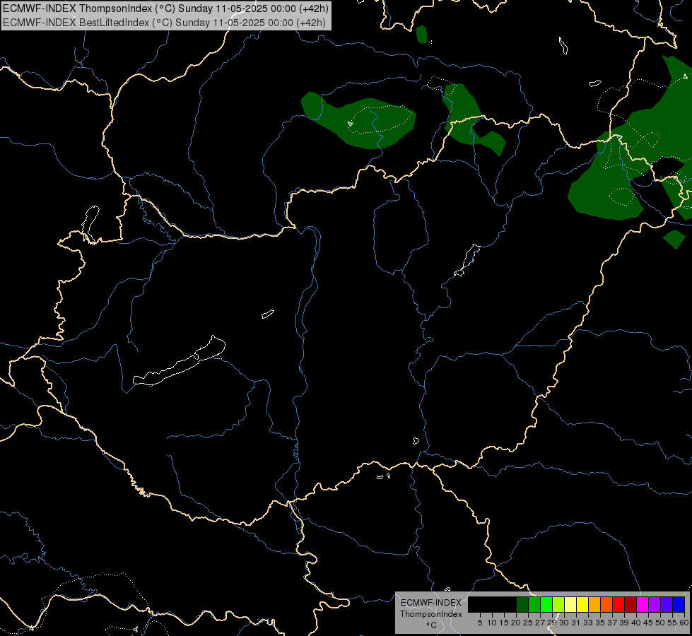Click the legend unit label '°C'
This screenshot has height=636, width=692.
coord(432,625)
